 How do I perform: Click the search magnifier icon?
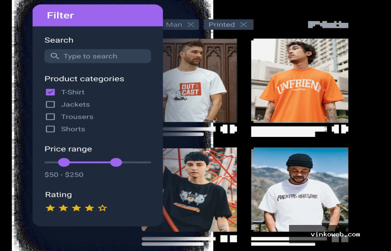tap(54, 56)
